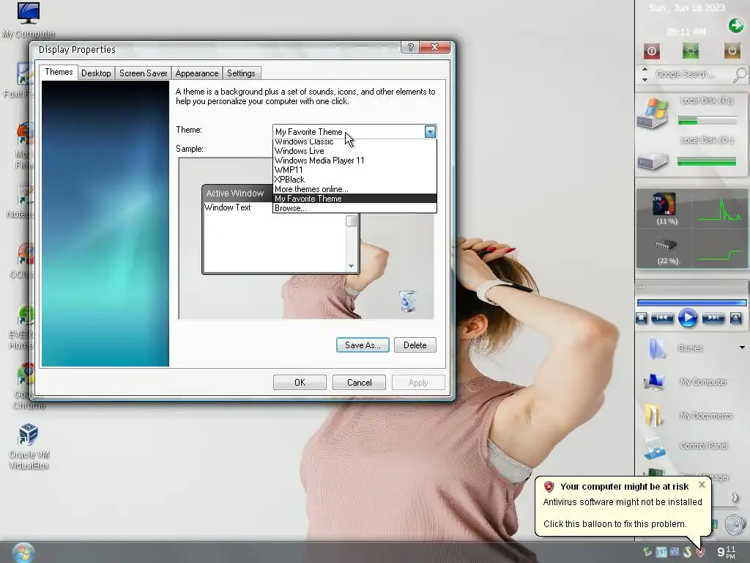The width and height of the screenshot is (750, 563).
Task: Click the speaker volume icon in sidebar
Action: click(x=735, y=524)
